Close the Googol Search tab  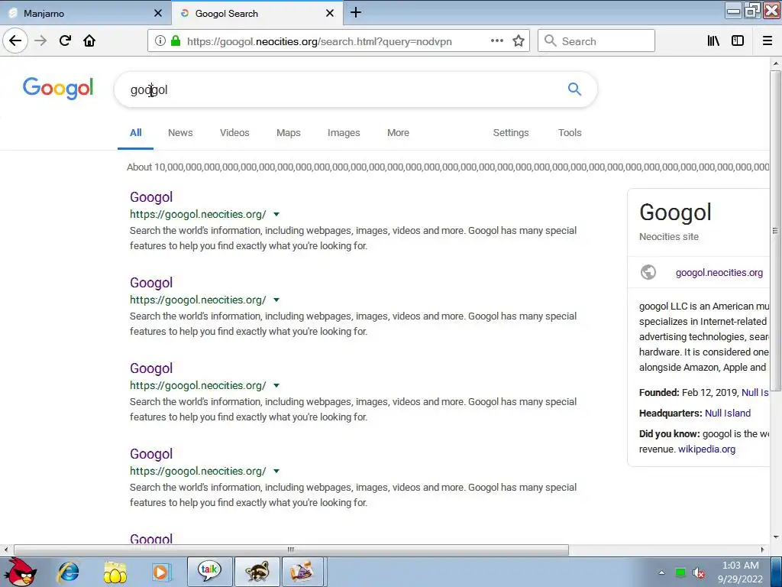[330, 13]
